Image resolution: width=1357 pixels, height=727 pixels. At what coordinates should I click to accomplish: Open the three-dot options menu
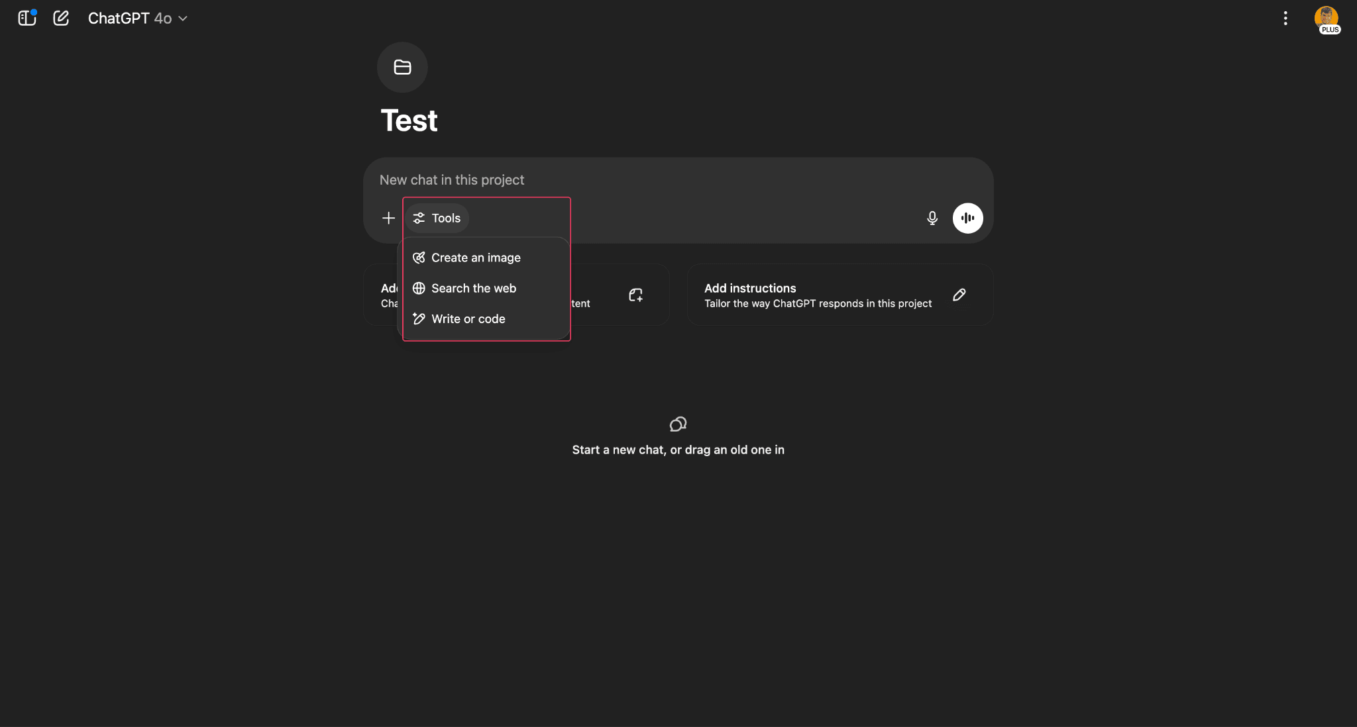[1285, 18]
